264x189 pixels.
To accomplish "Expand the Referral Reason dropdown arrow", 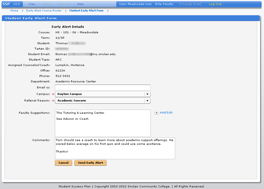I will [x=147, y=101].
